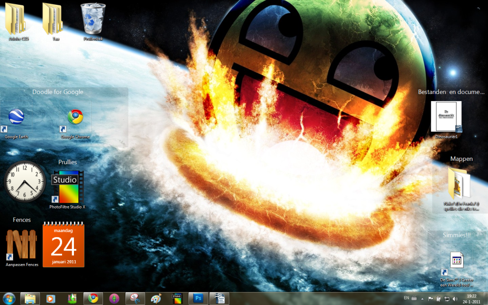
Task: Select the 'Fences' fence title
Action: pos(22,220)
